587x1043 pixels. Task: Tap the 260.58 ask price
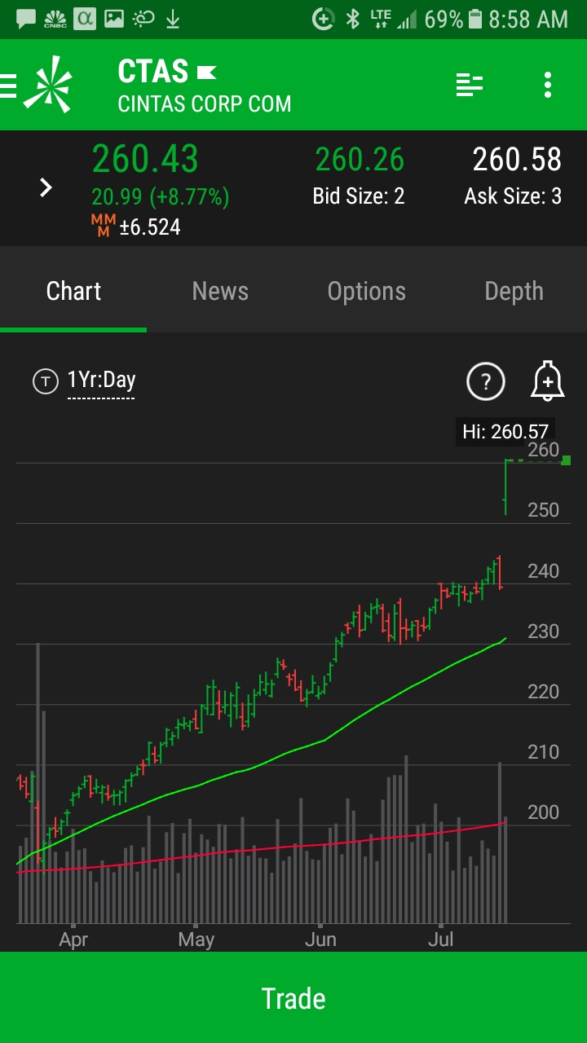pyautogui.click(x=517, y=160)
